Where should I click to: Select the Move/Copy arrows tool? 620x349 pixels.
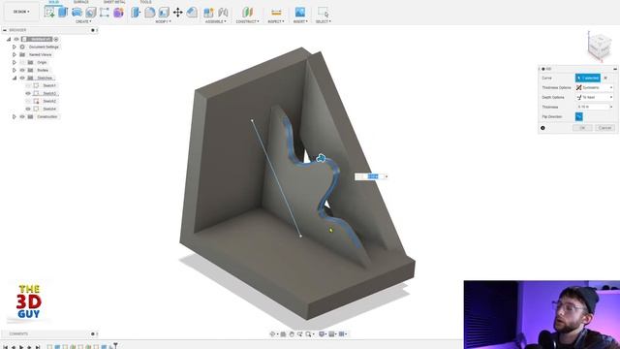pyautogui.click(x=177, y=13)
